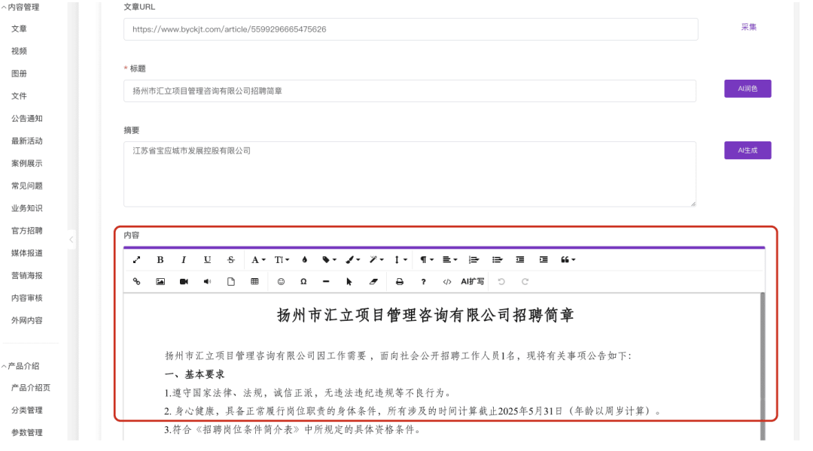This screenshot has height=451, width=813.
Task: Open 产品介绍页 in the sidebar
Action: [31, 388]
